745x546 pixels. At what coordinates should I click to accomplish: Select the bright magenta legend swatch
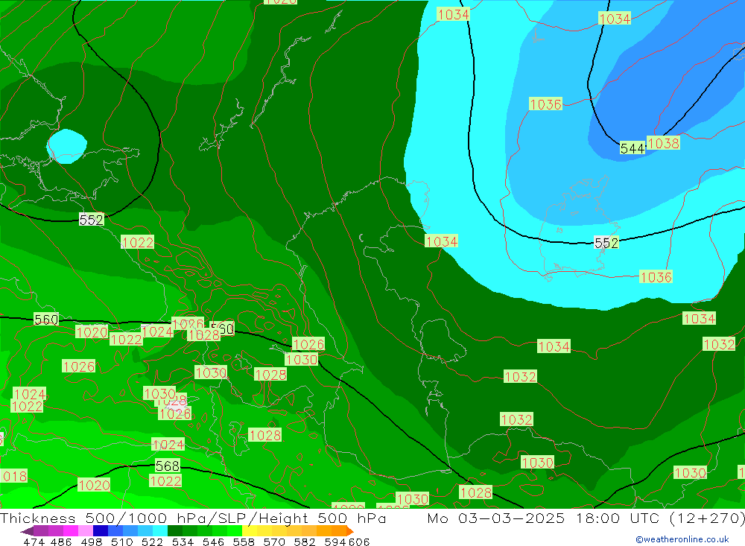pyautogui.click(x=71, y=531)
